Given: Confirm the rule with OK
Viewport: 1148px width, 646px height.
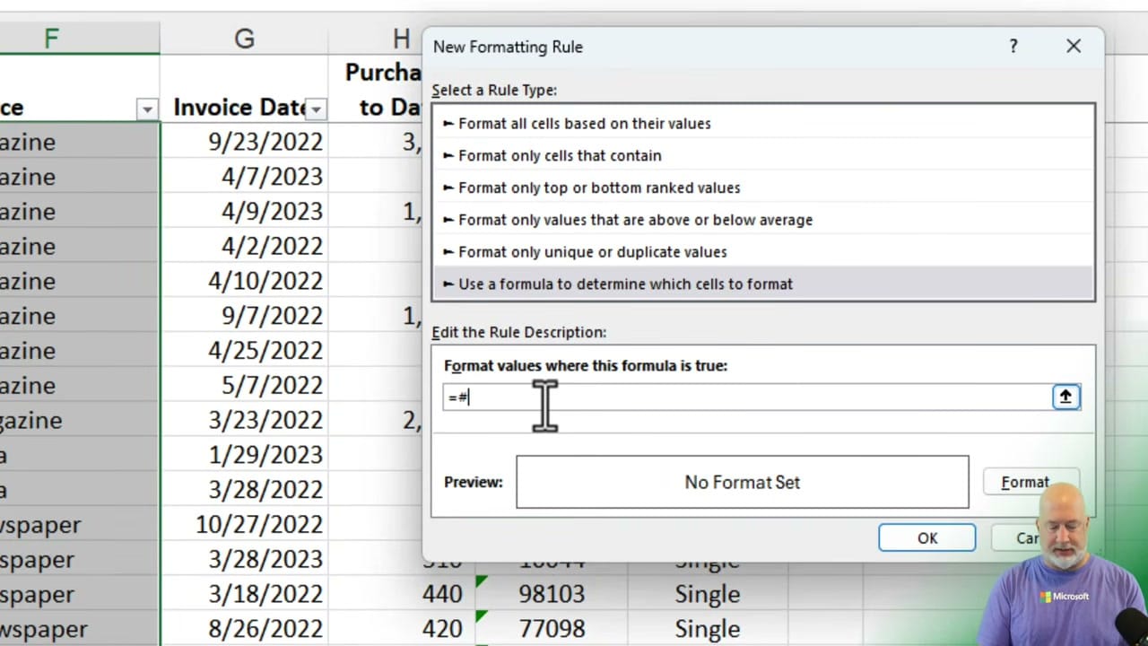Looking at the screenshot, I should coord(927,537).
